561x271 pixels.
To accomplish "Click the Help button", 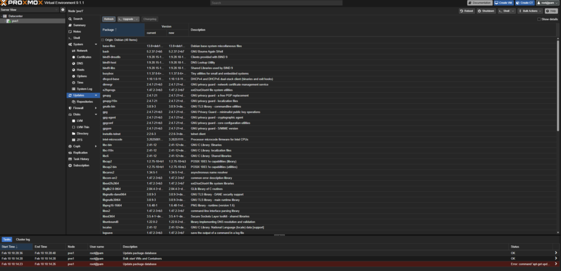I will coord(551,11).
